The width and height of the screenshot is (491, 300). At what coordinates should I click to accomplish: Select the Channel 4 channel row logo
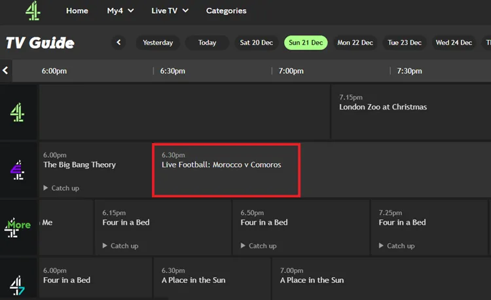pyautogui.click(x=18, y=112)
